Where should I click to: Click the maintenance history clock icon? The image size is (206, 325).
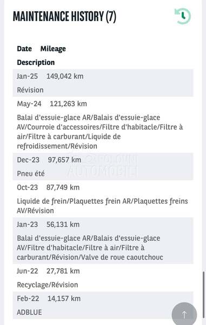point(183,16)
